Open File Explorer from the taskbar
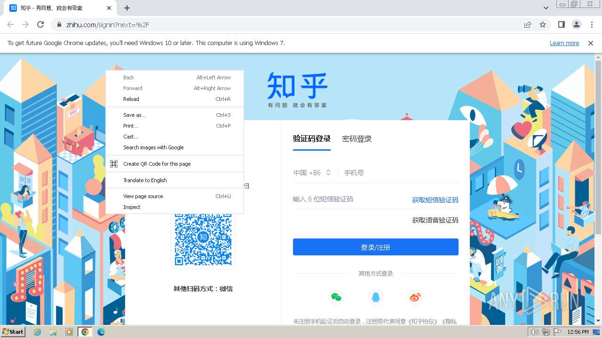 tap(53, 332)
